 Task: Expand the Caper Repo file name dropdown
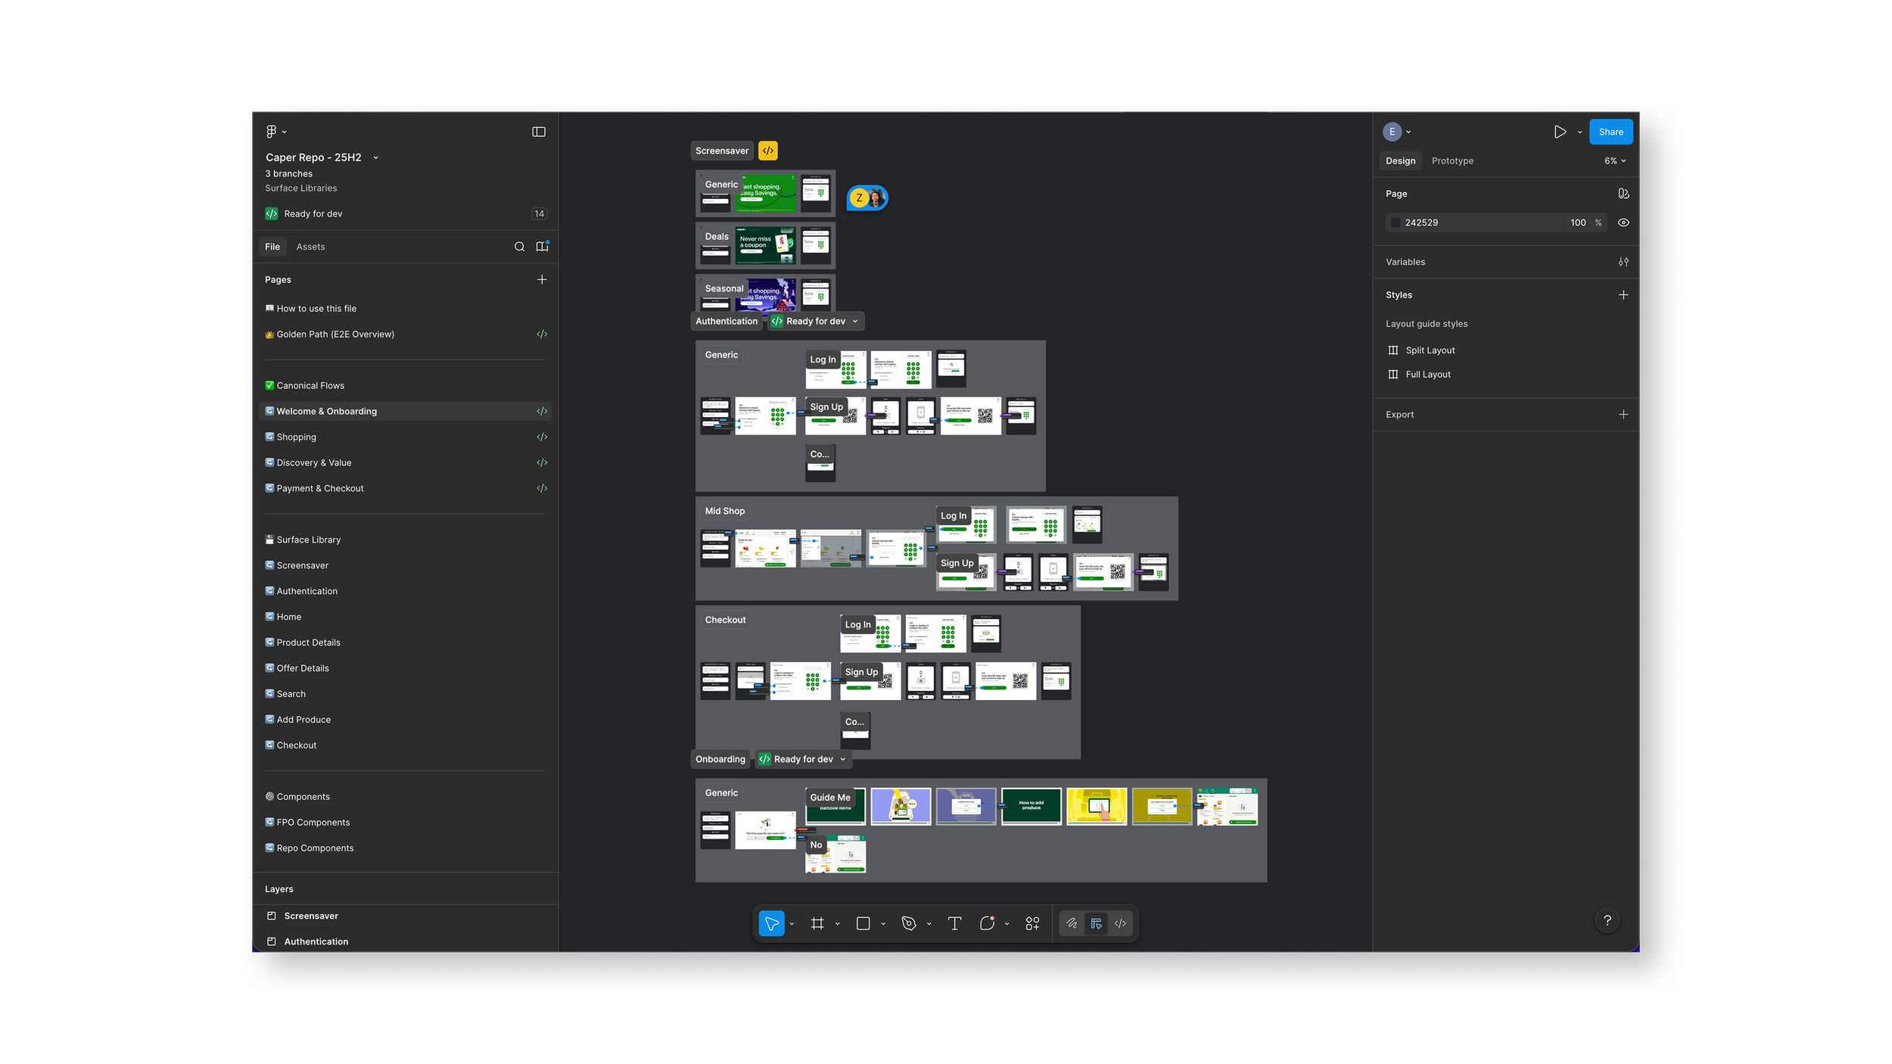[x=375, y=157]
